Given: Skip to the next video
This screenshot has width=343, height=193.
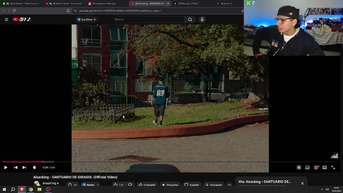Looking at the screenshot, I should pyautogui.click(x=24, y=167).
